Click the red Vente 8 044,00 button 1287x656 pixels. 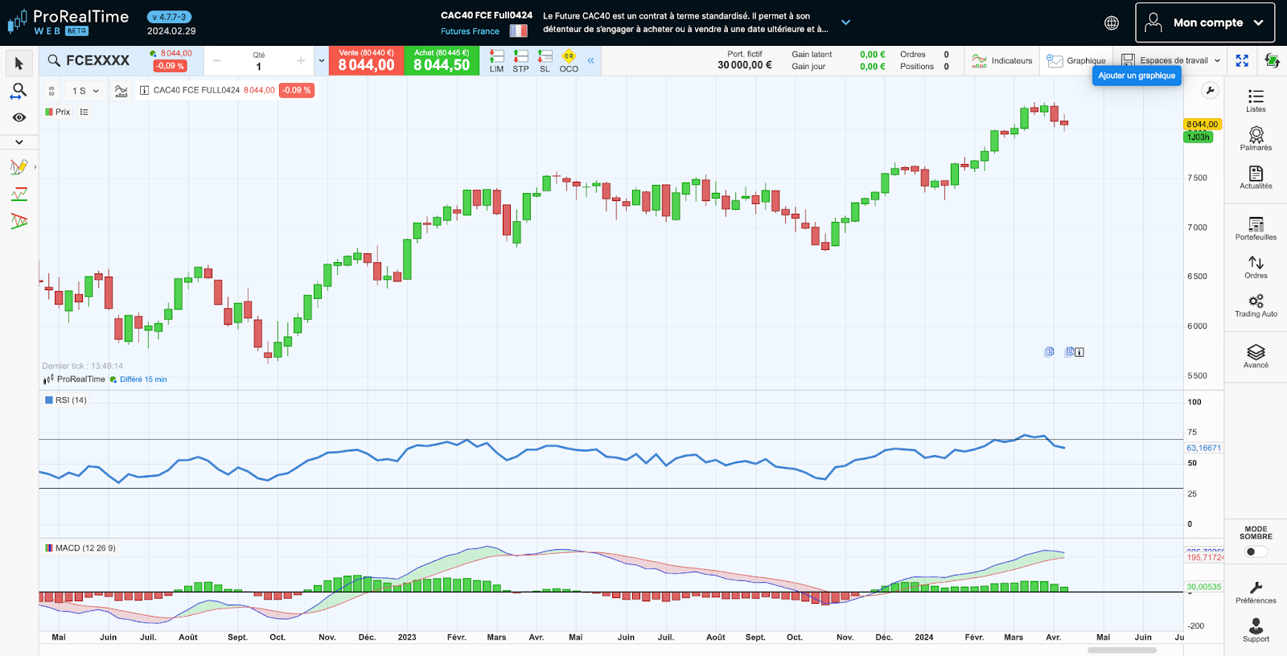pyautogui.click(x=366, y=60)
